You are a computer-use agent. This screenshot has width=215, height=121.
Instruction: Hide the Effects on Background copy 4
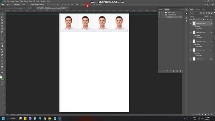tap(195, 27)
